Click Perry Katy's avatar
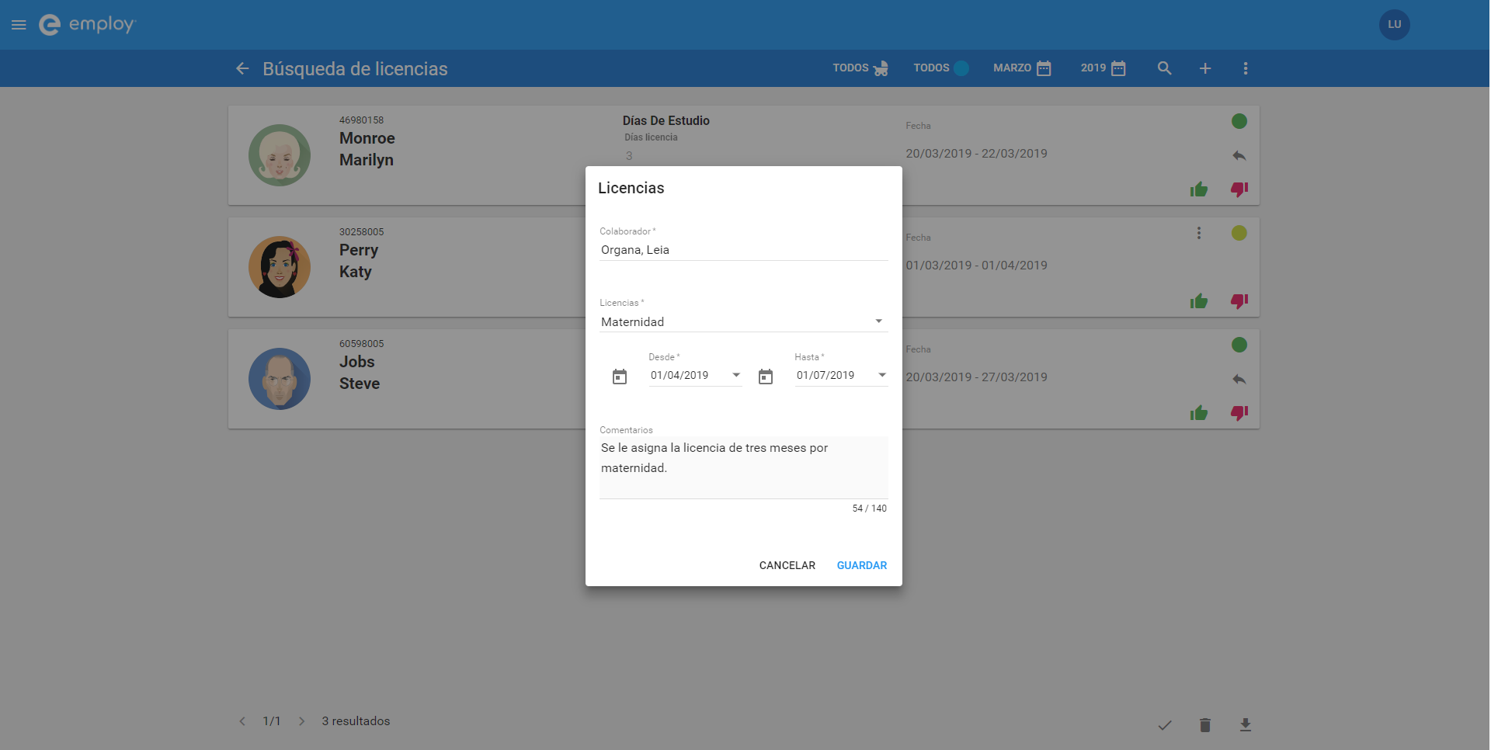 tap(280, 267)
